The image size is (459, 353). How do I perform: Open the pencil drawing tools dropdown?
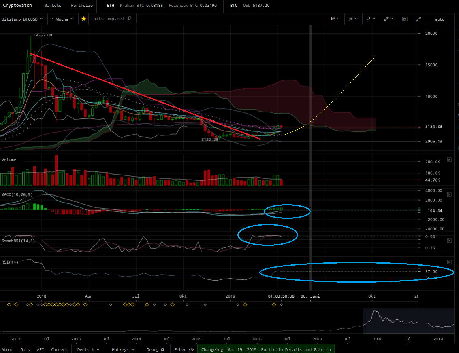click(x=389, y=19)
